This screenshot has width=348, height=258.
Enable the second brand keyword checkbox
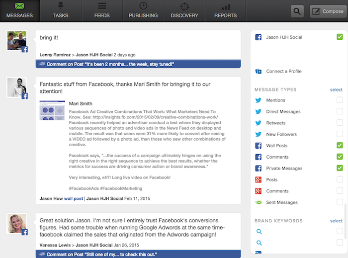pyautogui.click(x=340, y=242)
